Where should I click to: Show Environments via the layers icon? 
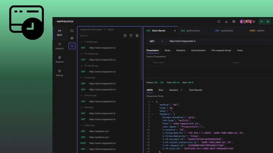[72, 38]
